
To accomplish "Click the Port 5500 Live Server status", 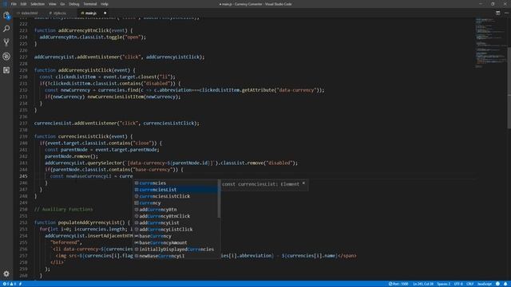I will (x=398, y=284).
